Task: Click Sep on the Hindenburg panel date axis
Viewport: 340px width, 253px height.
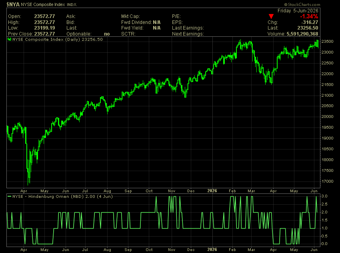Action: tap(128, 250)
